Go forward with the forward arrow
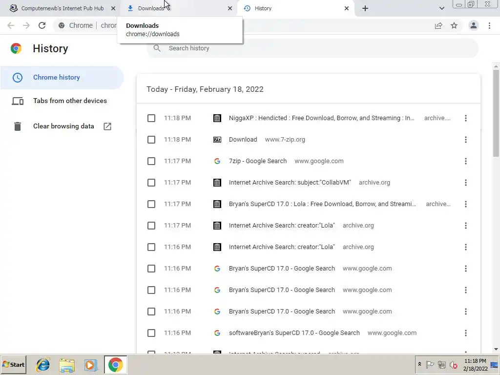The height and width of the screenshot is (375, 500). [26, 25]
